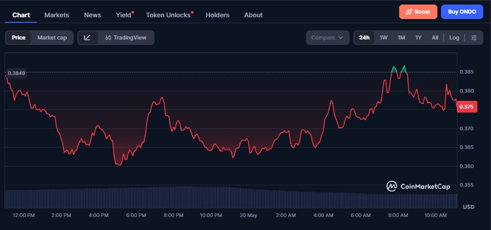The image size is (491, 230).
Task: Select the line chart view icon
Action: pos(87,37)
